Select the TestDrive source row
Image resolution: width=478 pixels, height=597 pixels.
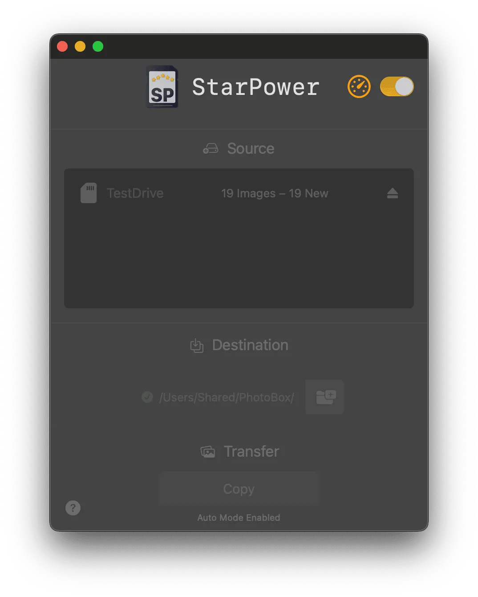pyautogui.click(x=239, y=193)
